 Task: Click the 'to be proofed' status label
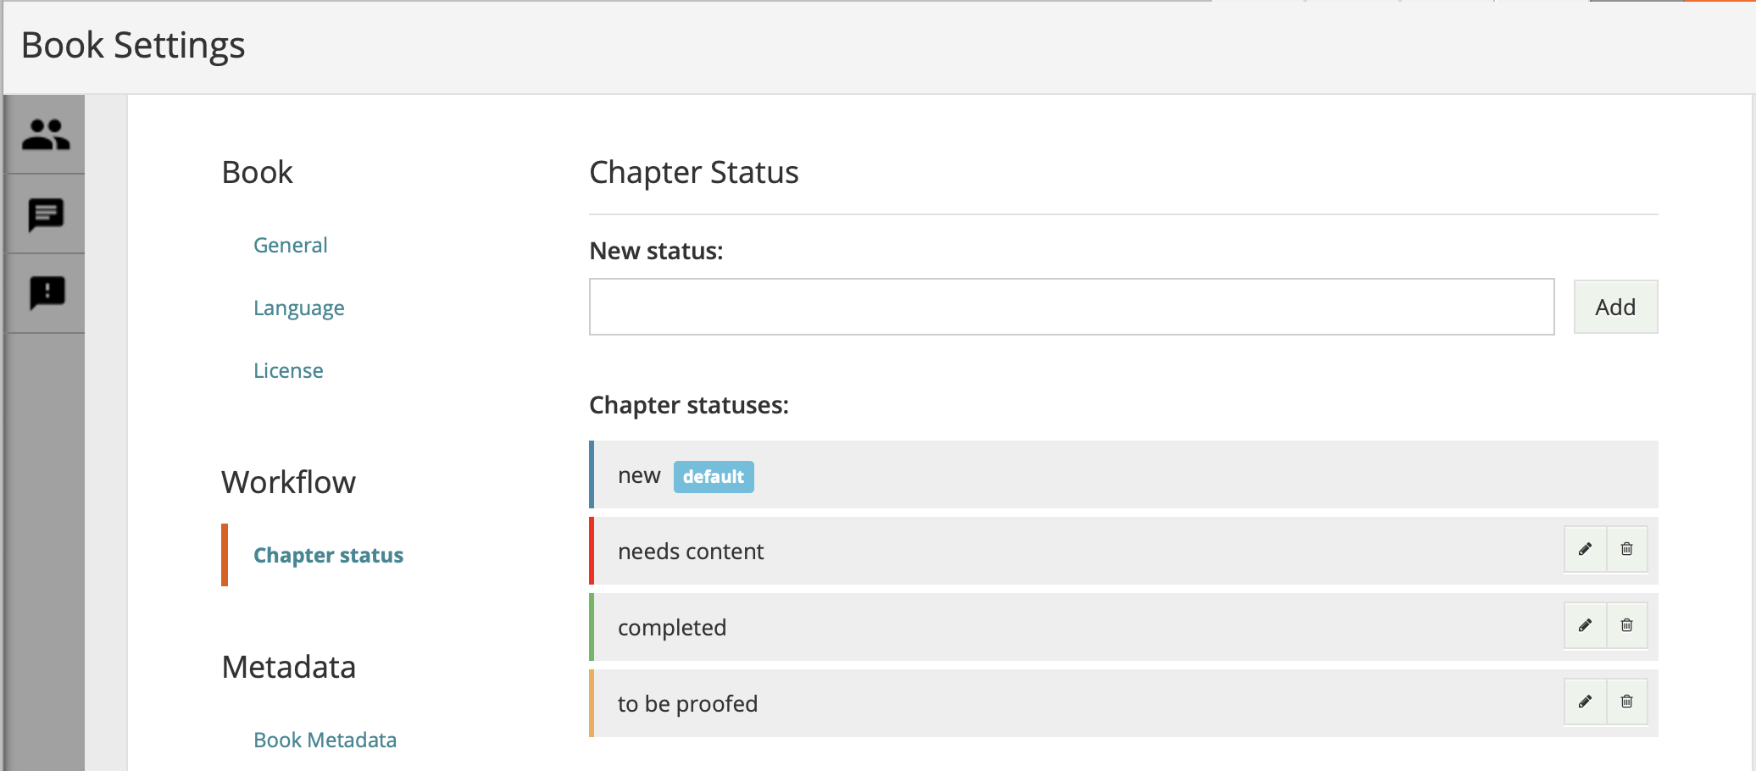[x=687, y=703]
